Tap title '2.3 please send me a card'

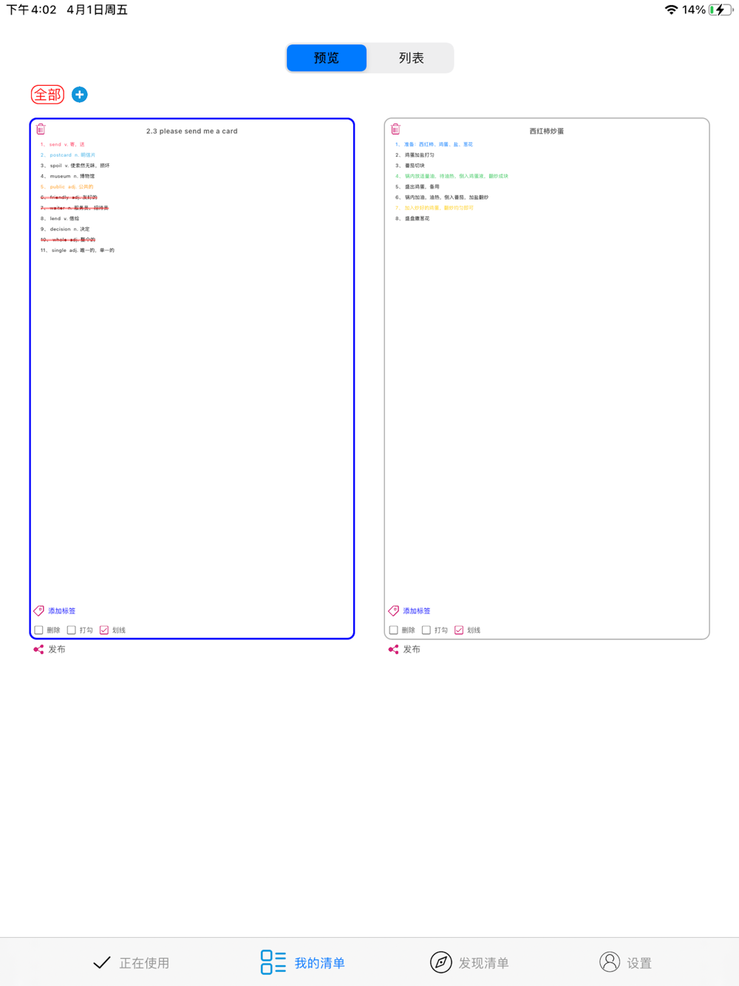[192, 131]
